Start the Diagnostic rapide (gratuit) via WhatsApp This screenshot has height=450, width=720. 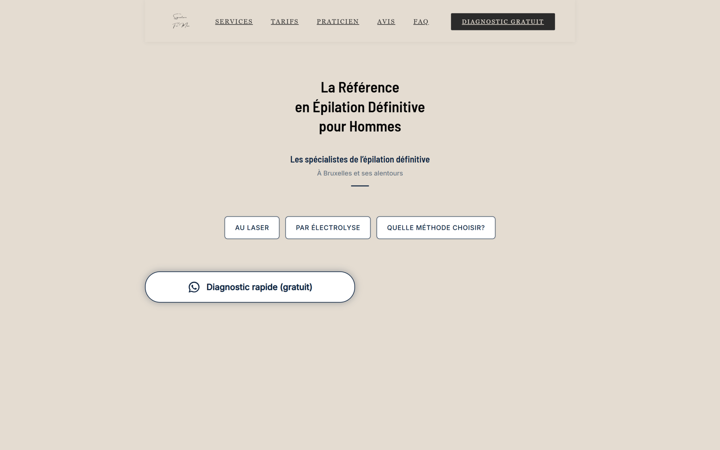click(250, 287)
